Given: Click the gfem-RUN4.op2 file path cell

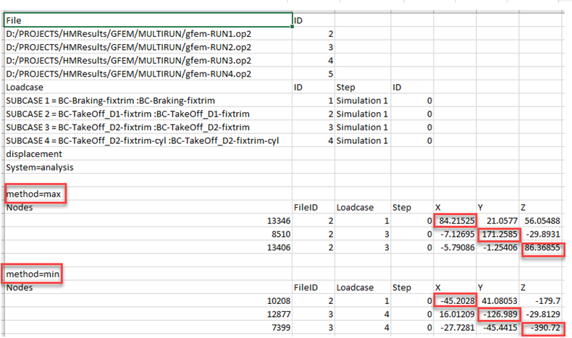Looking at the screenshot, I should [x=148, y=74].
